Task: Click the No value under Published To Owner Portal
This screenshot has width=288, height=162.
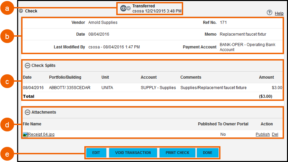Action: point(223,134)
